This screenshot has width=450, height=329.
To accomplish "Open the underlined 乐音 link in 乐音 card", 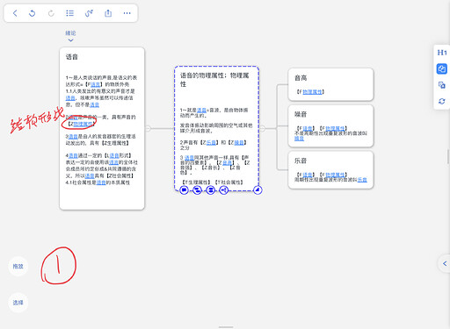I will 362,180.
